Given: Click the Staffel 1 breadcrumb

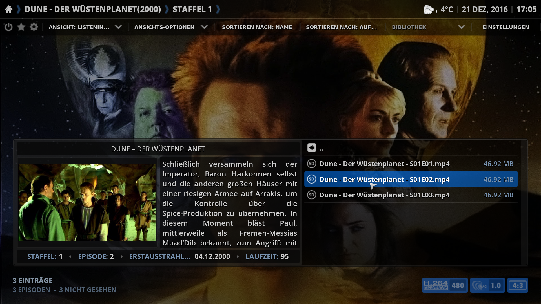Looking at the screenshot, I should [192, 9].
